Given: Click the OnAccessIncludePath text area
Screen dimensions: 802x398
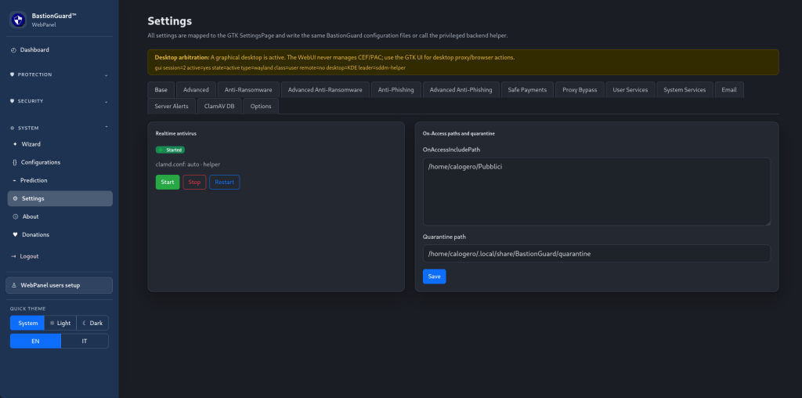Looking at the screenshot, I should tap(596, 191).
